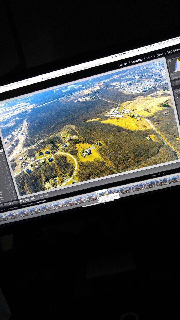The height and width of the screenshot is (320, 180).
Task: Go to the Book module
Action: [x=160, y=55]
